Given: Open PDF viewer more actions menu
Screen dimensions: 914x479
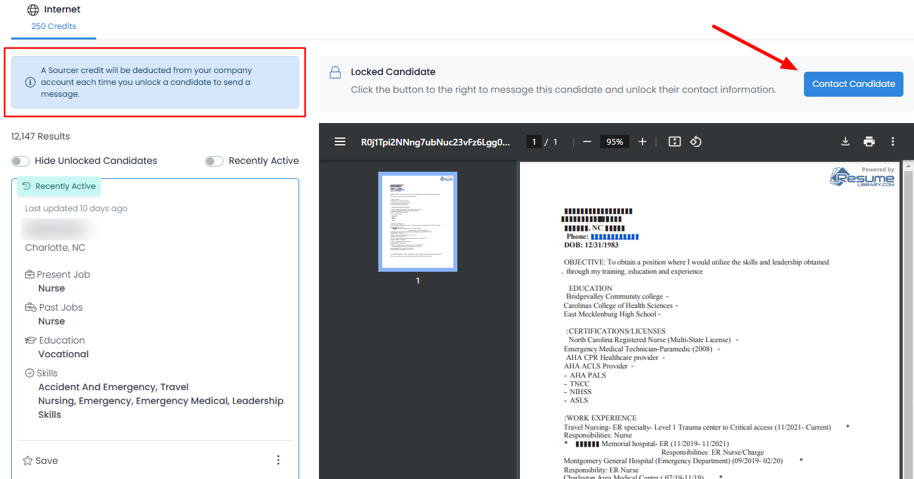Looking at the screenshot, I should (893, 141).
